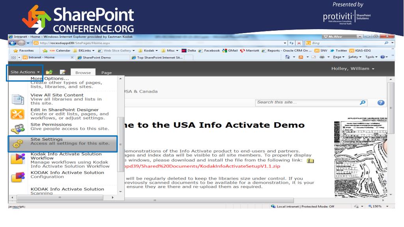Viewport: 404px width, 227px height.
Task: Click the blue Help icon beside search
Action: point(381,103)
